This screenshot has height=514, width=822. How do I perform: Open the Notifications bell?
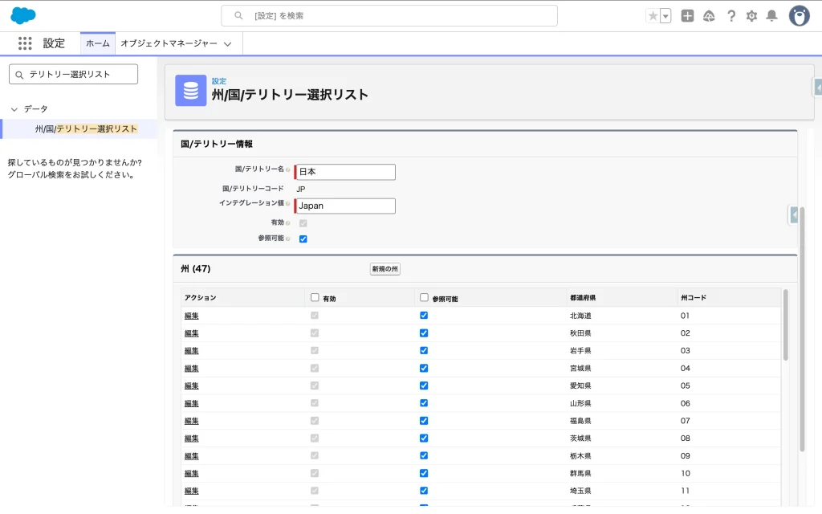[771, 16]
